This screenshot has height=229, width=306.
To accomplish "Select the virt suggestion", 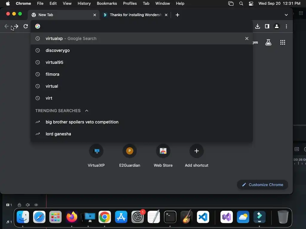I will pyautogui.click(x=142, y=98).
